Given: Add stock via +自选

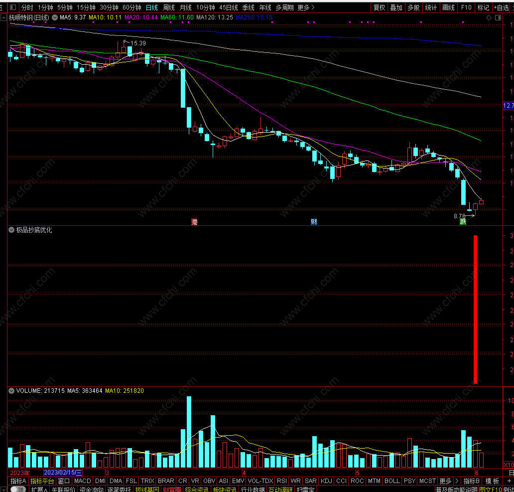Looking at the screenshot, I should 501,7.
